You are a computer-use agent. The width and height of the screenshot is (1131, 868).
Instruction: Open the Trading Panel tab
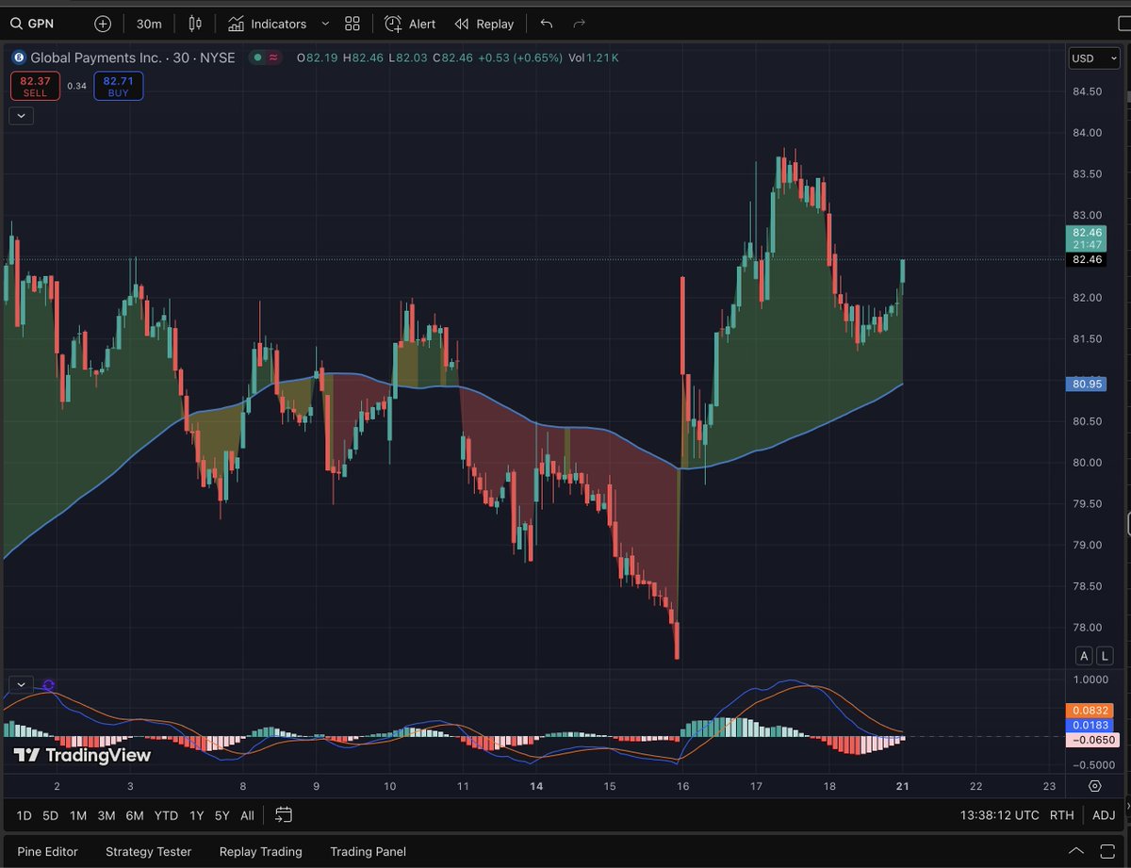click(368, 851)
